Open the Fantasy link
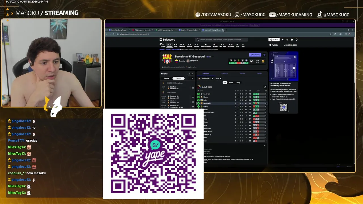The image size is (363, 204). pyautogui.click(x=274, y=45)
